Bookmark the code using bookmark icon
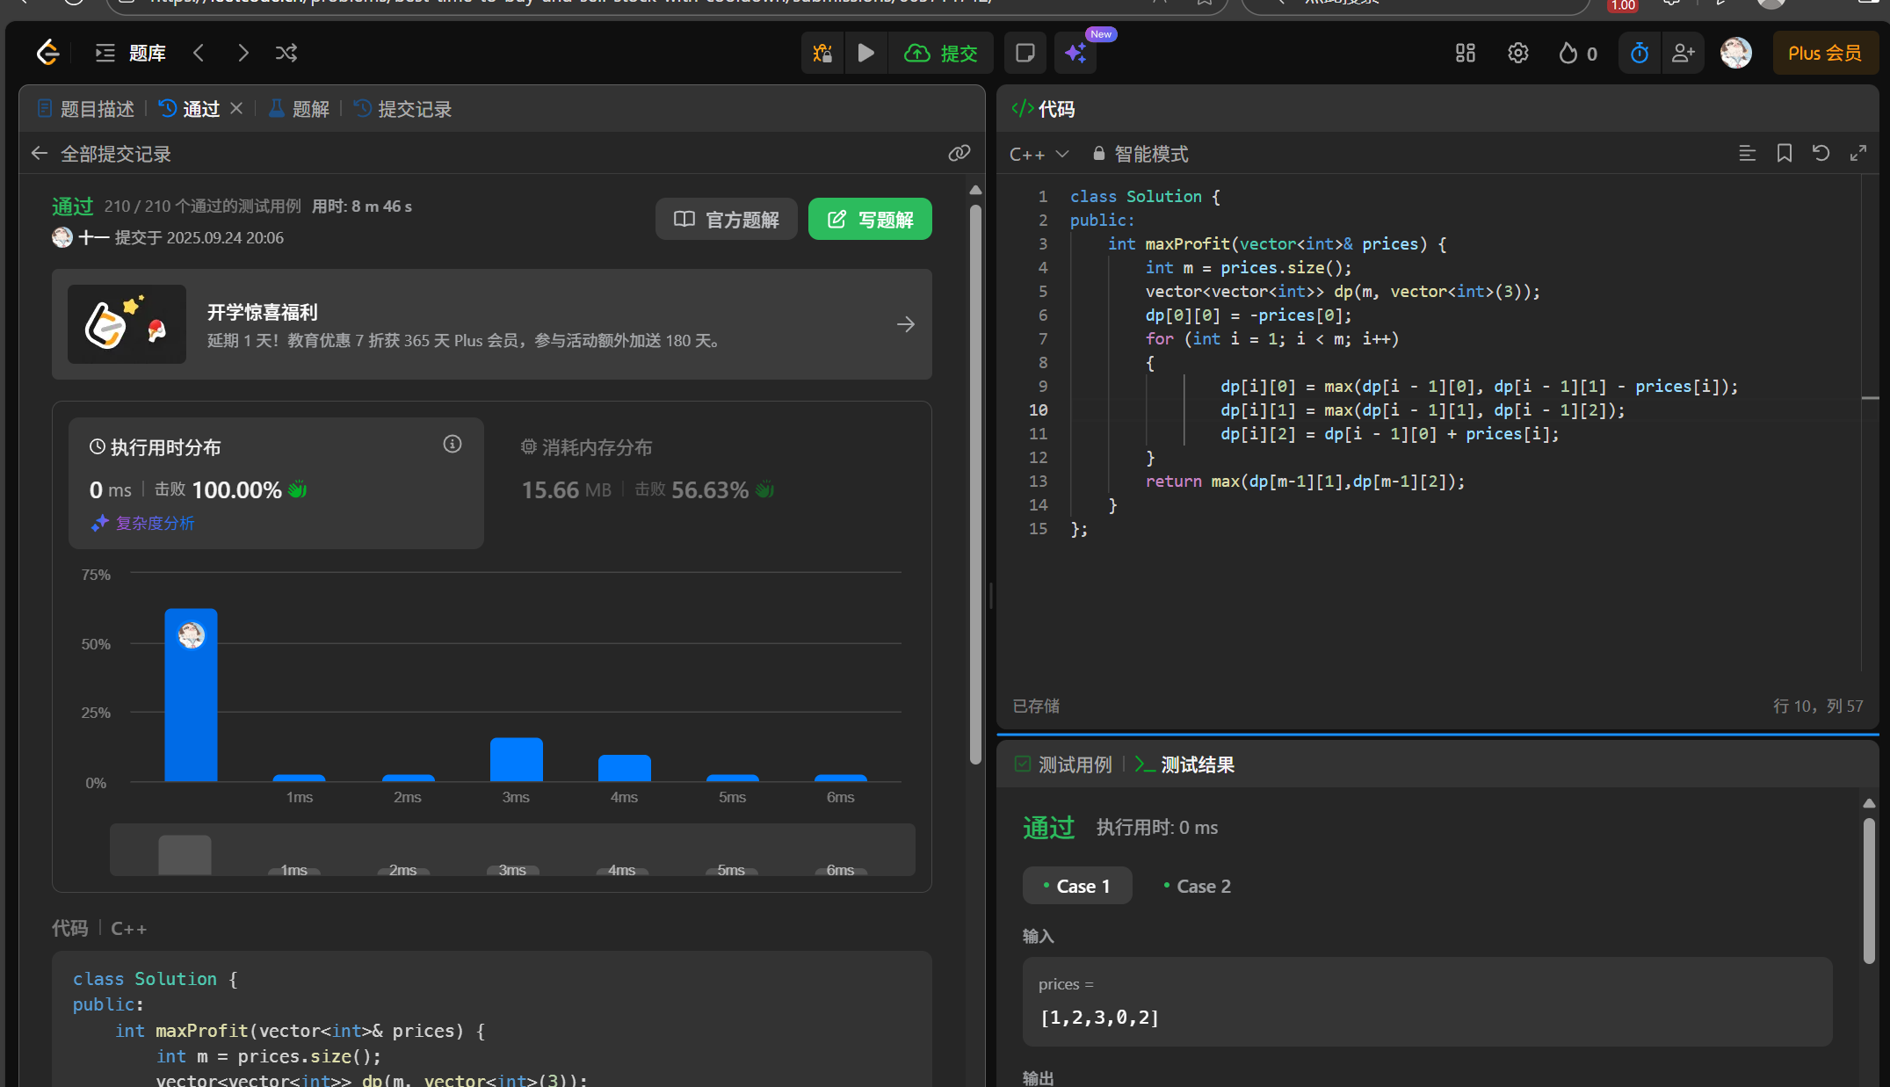1890x1087 pixels. 1784,154
